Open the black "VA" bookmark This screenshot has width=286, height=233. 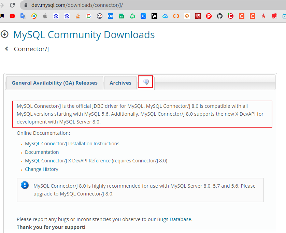point(154,16)
